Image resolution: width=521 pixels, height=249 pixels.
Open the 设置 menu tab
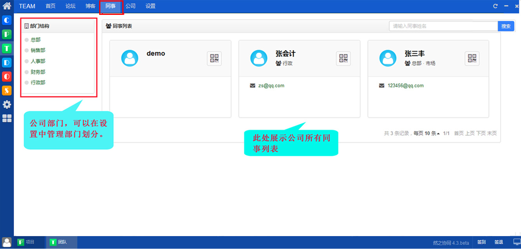151,6
